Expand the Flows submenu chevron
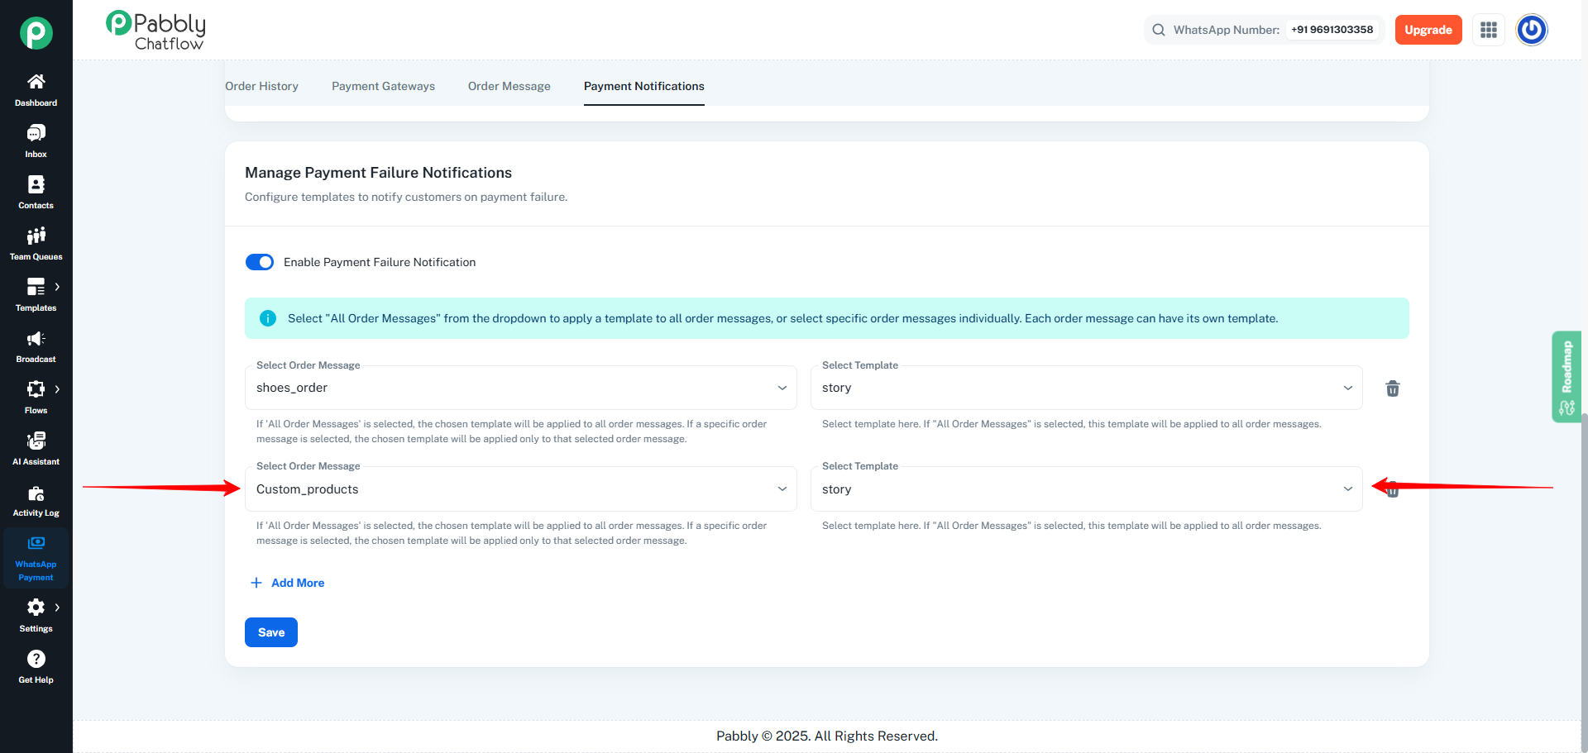 click(57, 389)
